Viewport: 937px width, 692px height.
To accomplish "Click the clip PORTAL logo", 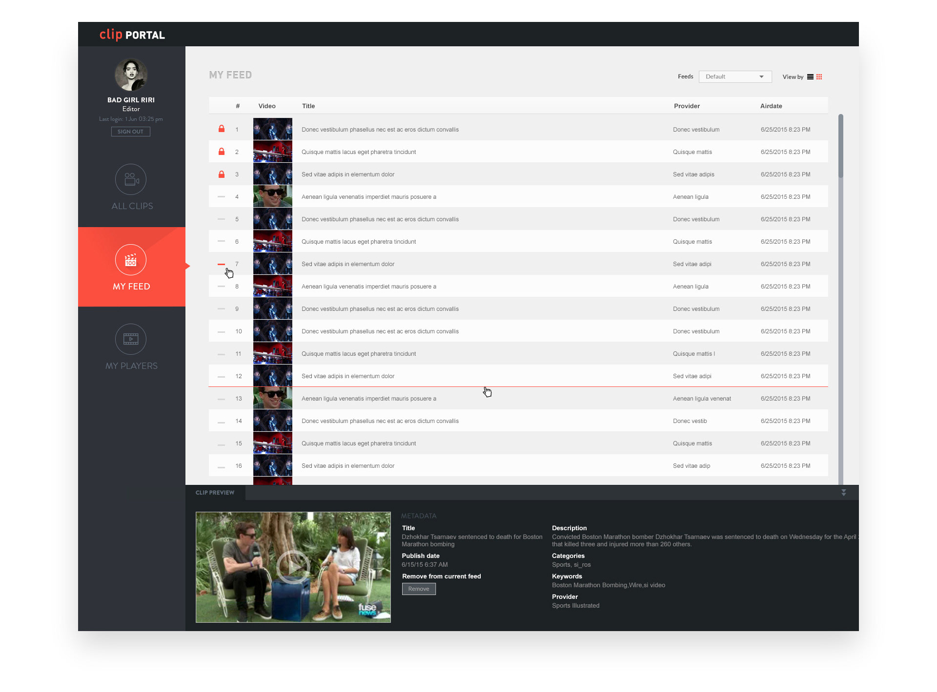I will coord(132,35).
